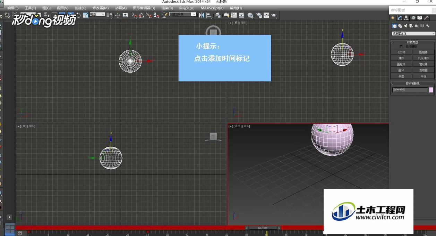Click the 几何球体 geosphere button
Screen dimensions: 436x236
(423, 58)
